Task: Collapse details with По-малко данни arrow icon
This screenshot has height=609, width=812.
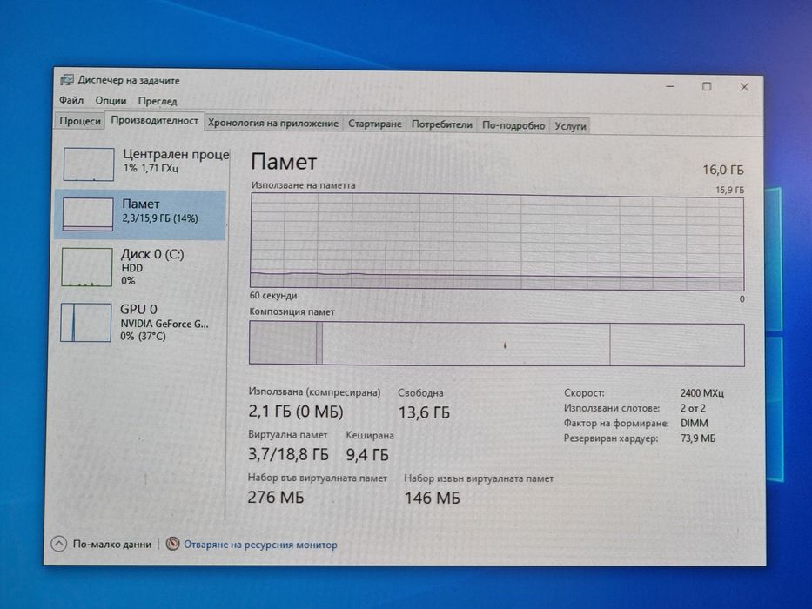Action: point(59,544)
